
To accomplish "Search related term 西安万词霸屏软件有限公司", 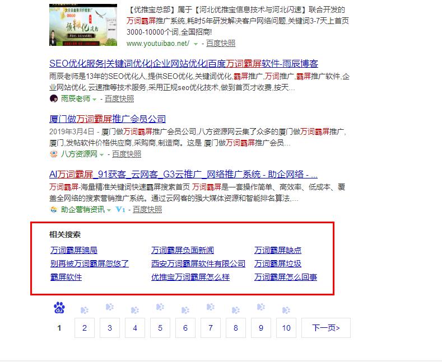I will [198, 264].
